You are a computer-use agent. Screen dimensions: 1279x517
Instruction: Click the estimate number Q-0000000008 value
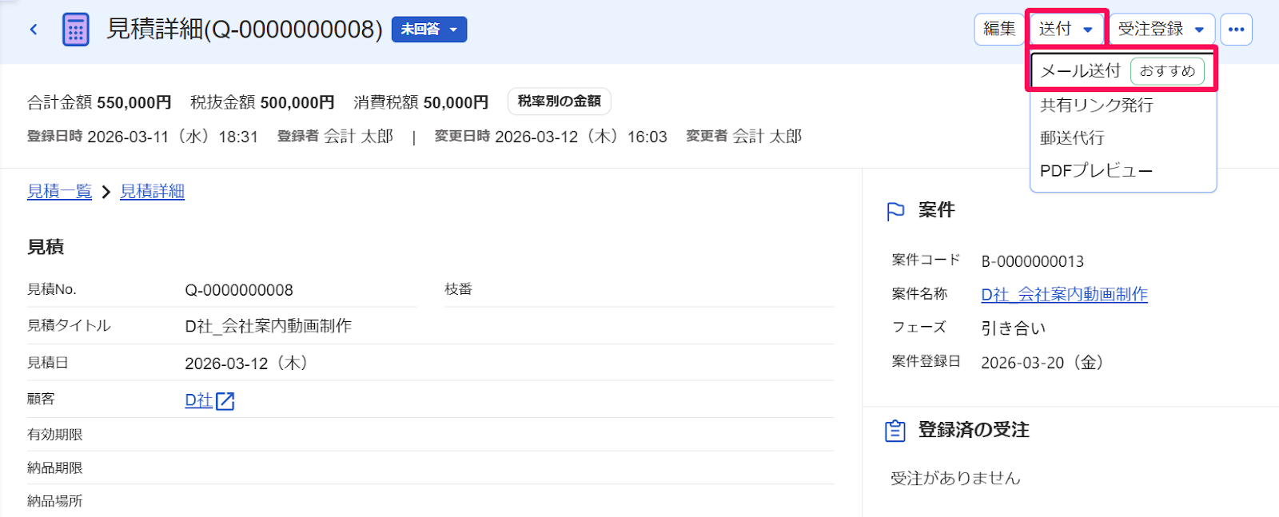(x=239, y=290)
